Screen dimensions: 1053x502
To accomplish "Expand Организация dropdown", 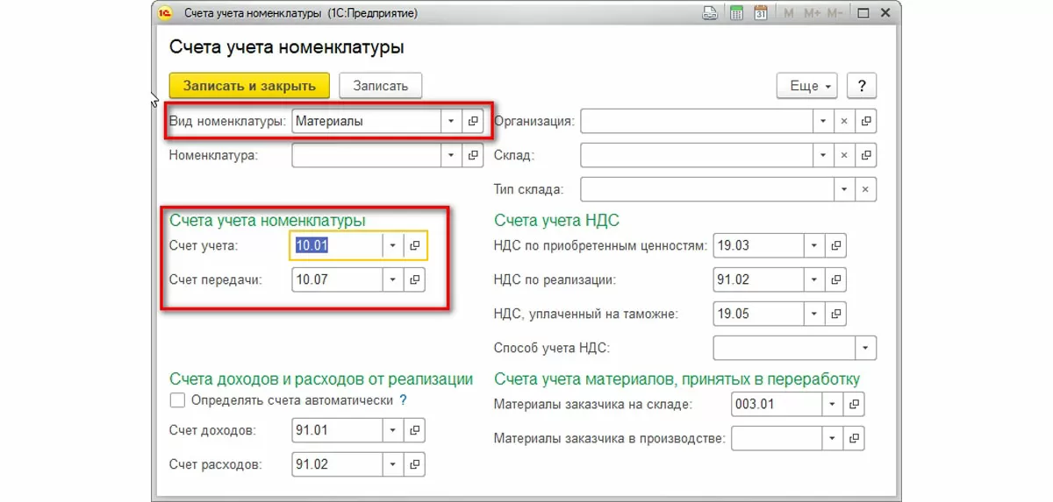I will [823, 122].
